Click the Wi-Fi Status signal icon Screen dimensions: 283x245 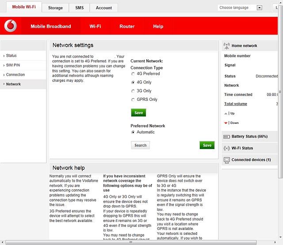point(226,148)
